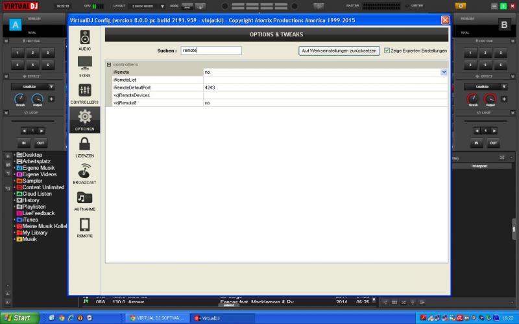Double deck A loop length arrow
The image size is (519, 324).
pos(42,131)
